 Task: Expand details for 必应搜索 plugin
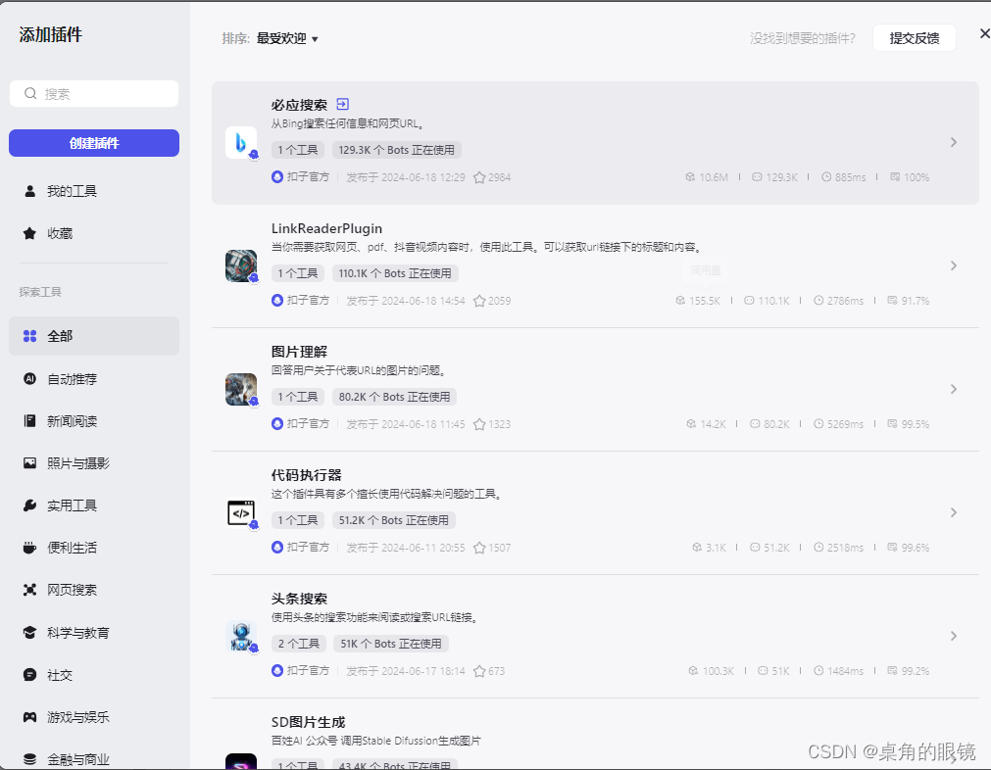(x=953, y=142)
